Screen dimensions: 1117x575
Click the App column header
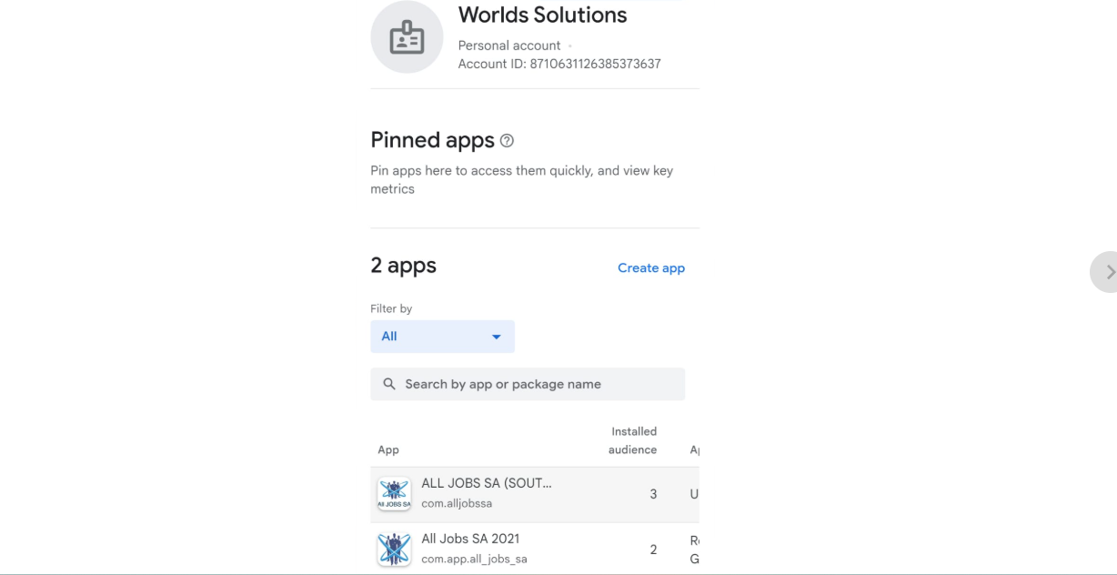(388, 449)
